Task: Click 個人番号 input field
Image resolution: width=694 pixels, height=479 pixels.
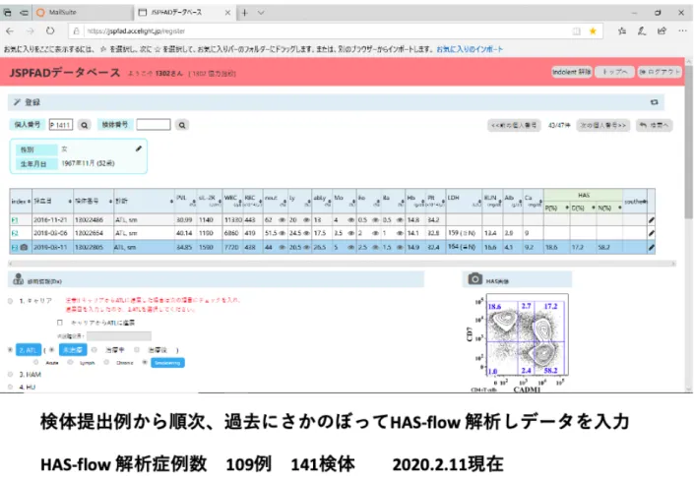Action: [61, 125]
